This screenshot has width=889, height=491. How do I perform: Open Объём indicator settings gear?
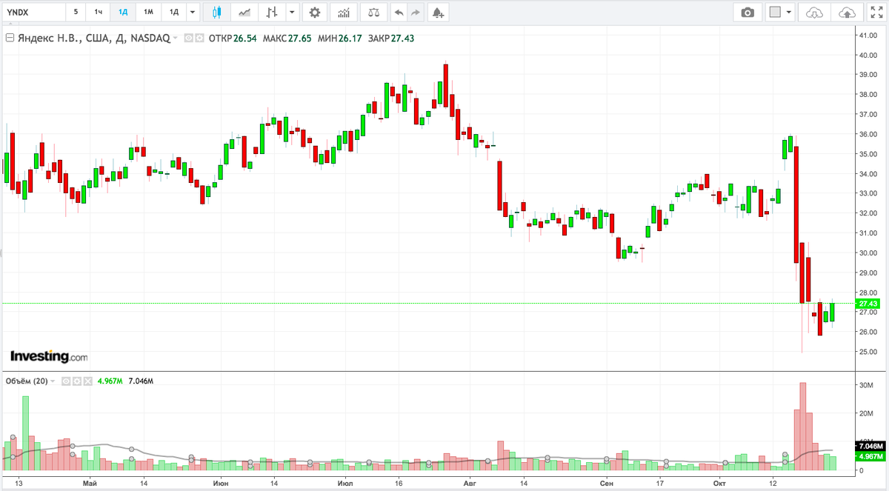77,381
